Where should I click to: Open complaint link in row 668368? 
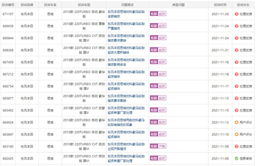tap(126, 50)
